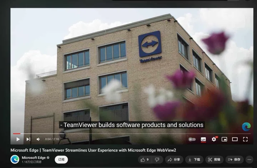The image size is (257, 168).
Task: Click the Edge logo watermark in video
Action: coord(246,127)
